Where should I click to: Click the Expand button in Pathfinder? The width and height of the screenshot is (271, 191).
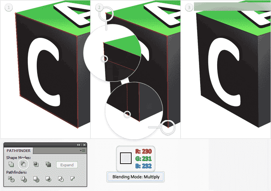67,165
